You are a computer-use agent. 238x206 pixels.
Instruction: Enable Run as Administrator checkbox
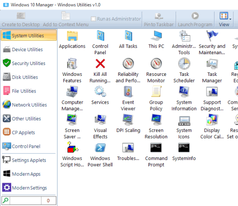tap(93, 19)
